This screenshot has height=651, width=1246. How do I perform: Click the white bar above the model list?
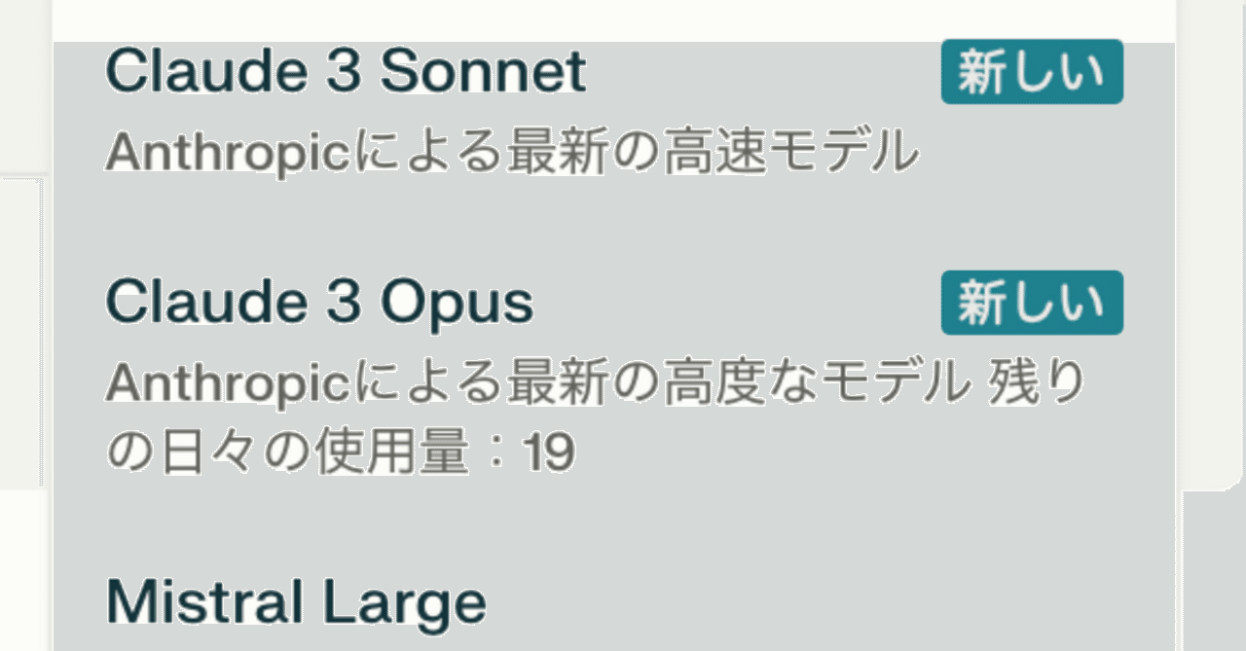(613, 19)
